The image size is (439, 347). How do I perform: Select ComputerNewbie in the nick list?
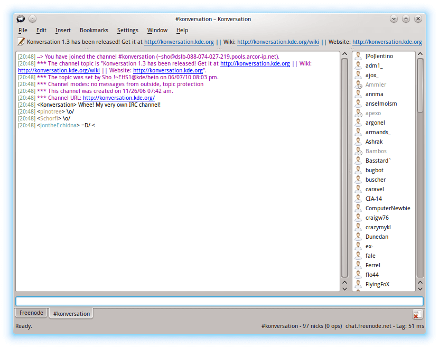[387, 208]
